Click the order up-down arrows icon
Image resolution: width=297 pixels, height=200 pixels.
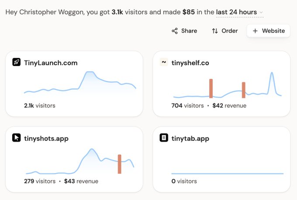point(215,31)
